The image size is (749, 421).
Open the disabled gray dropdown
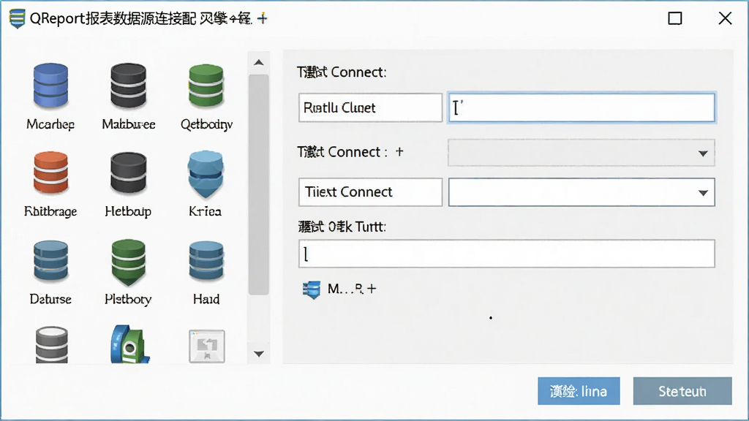581,153
